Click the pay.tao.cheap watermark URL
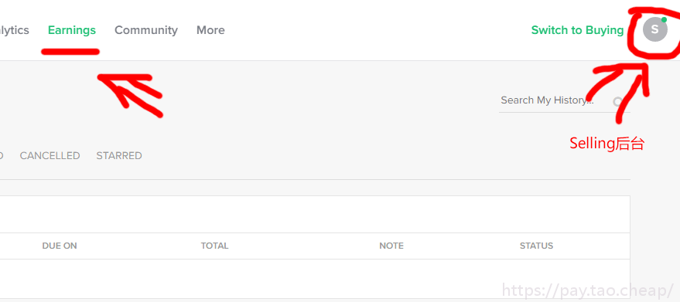 (588, 290)
